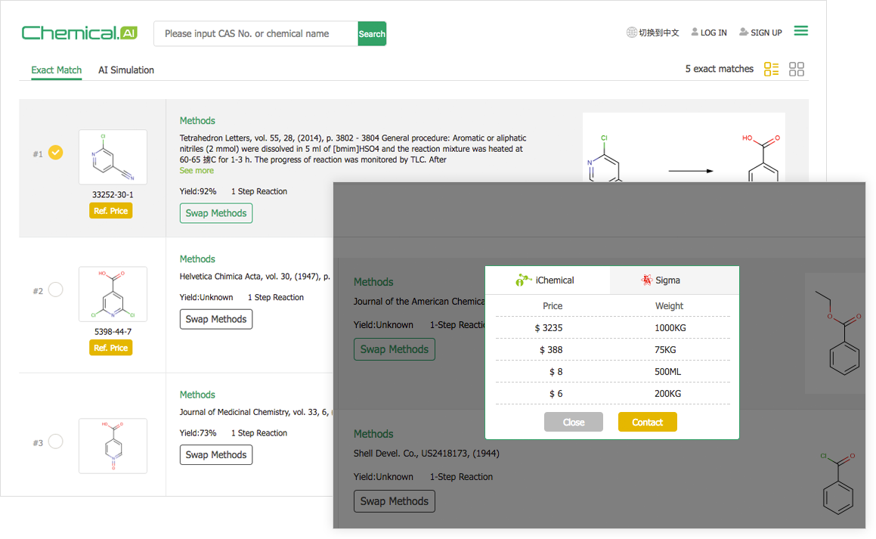Close the price popup dialog
This screenshot has height=539, width=876.
point(574,422)
